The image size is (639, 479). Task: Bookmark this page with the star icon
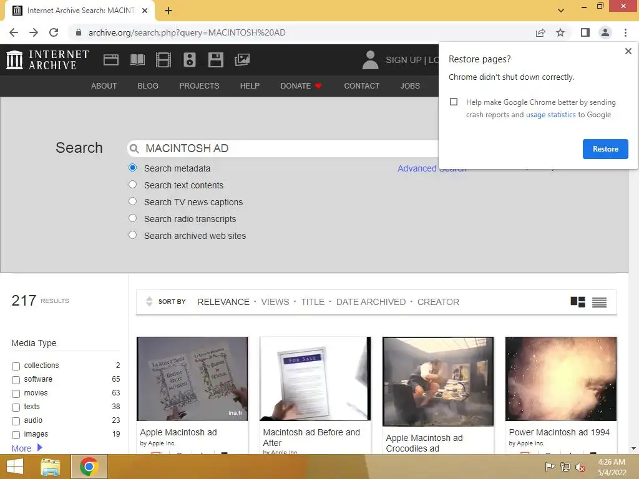pos(560,32)
